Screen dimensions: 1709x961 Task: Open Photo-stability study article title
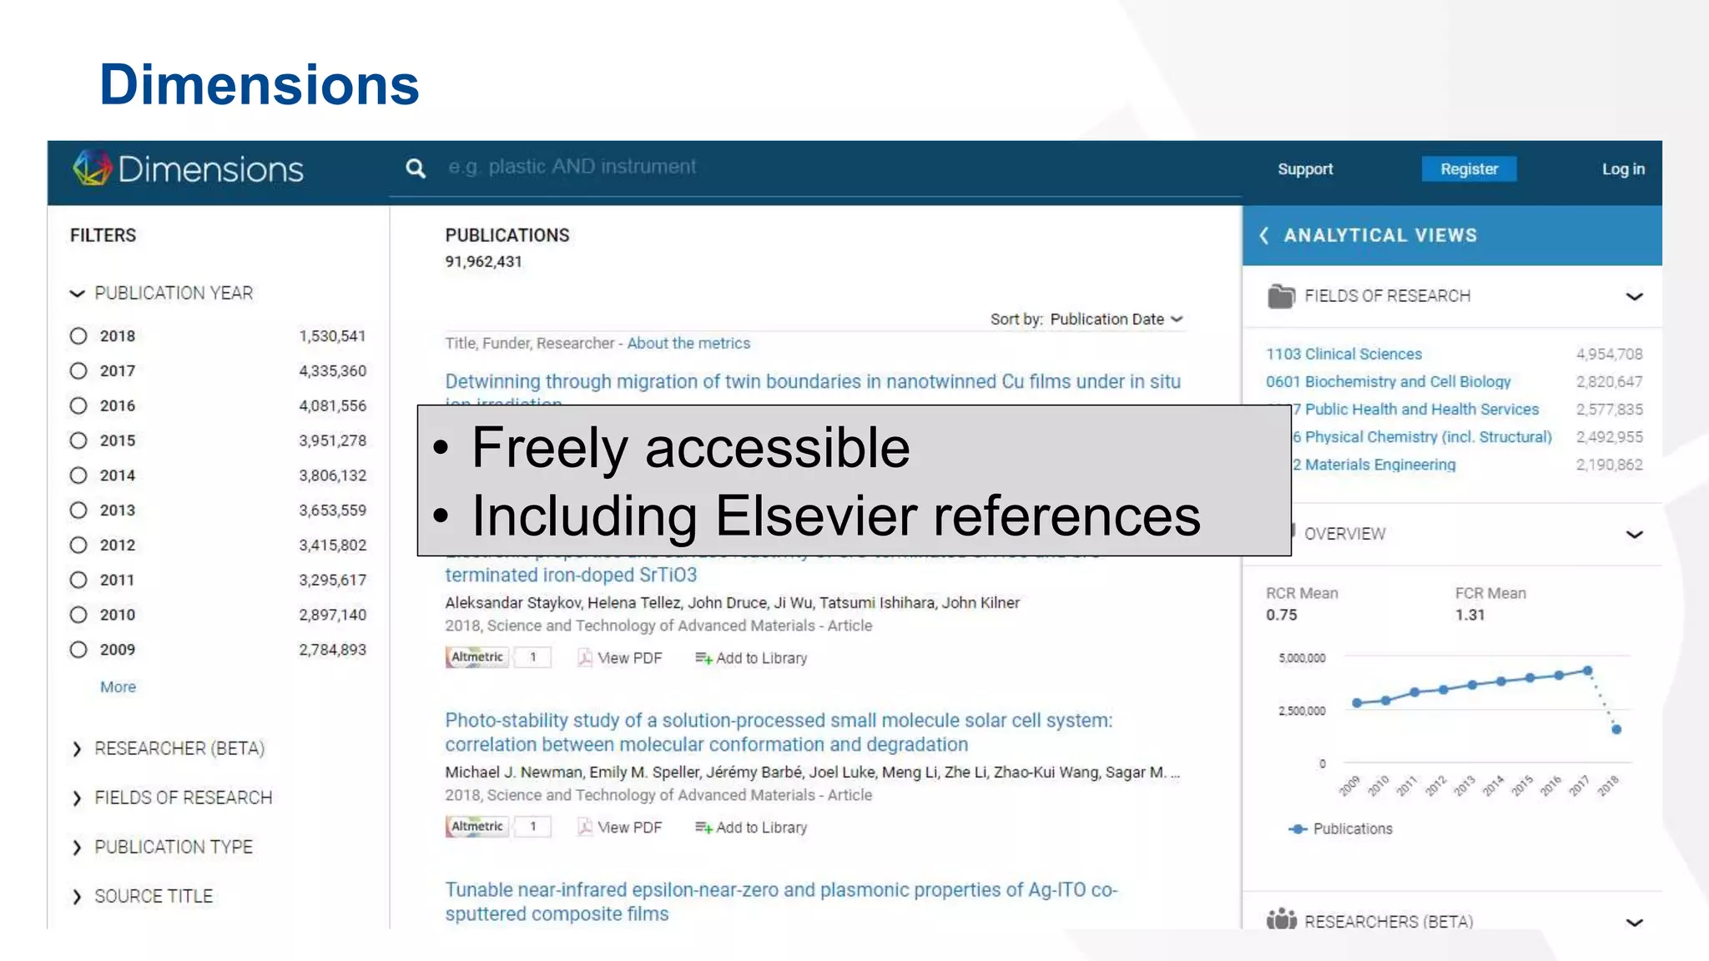(x=779, y=732)
